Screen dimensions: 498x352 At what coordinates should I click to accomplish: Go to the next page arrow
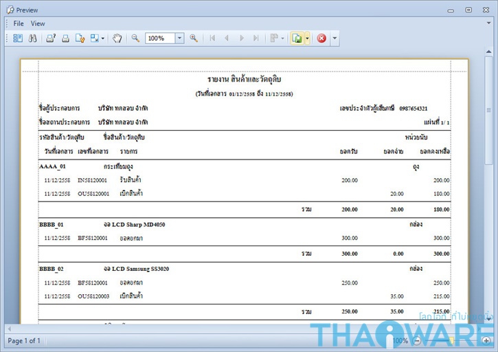point(242,38)
